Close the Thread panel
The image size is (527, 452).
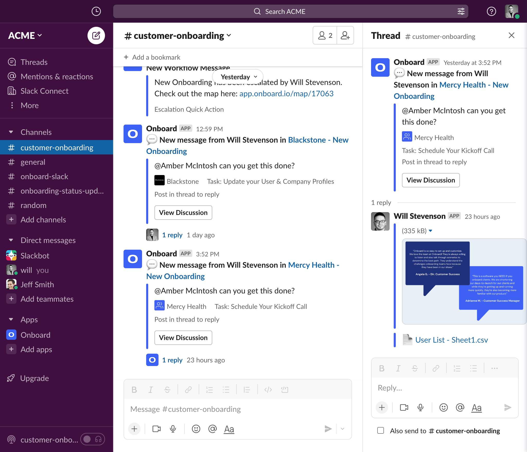(x=511, y=36)
